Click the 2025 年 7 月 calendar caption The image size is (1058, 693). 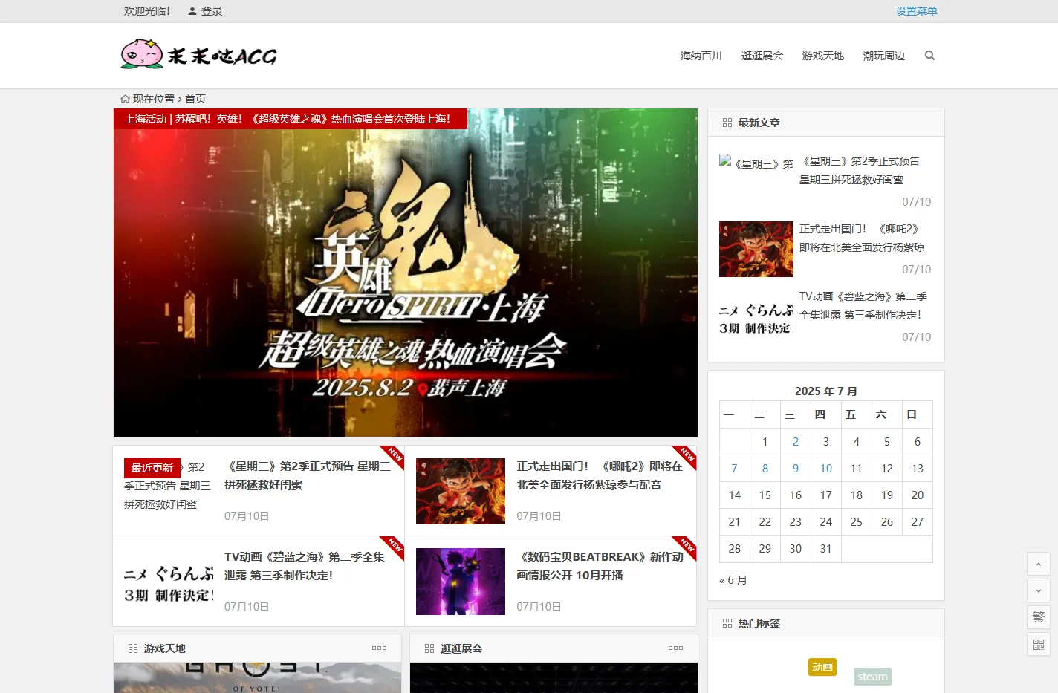click(826, 391)
